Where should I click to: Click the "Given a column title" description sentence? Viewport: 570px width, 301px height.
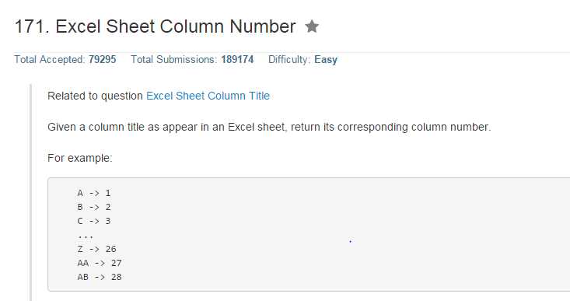click(x=269, y=128)
